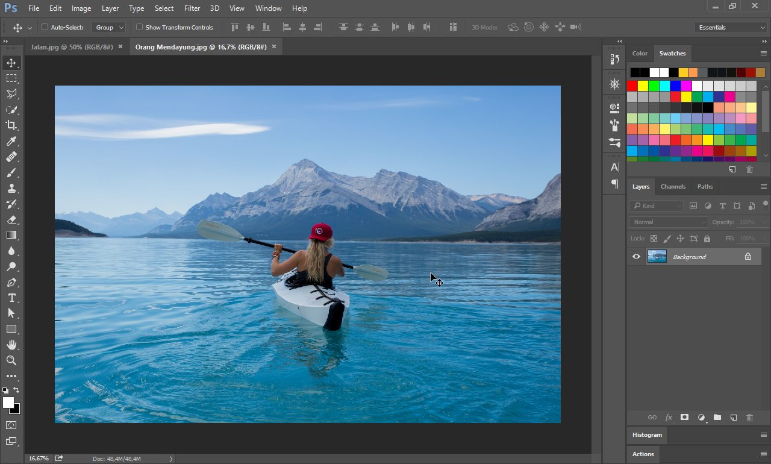Open the Swatches panel menu
Screen dimensions: 771x464
[764, 54]
